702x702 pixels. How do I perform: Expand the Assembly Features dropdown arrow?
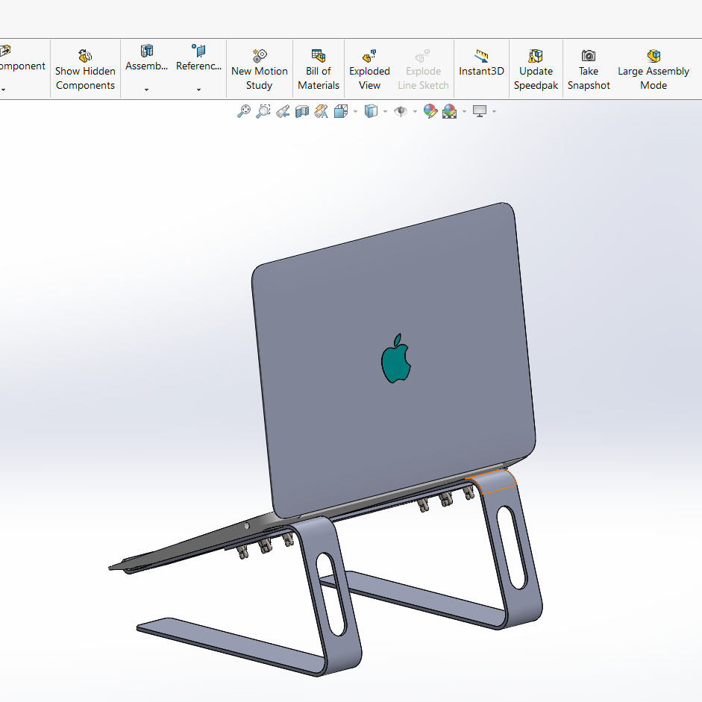tap(146, 90)
